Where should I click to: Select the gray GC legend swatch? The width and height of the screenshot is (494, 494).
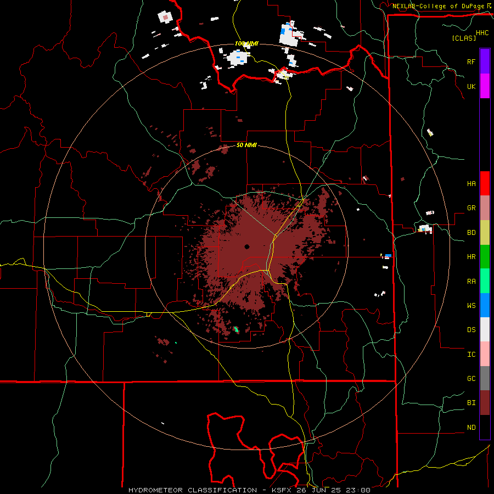point(485,378)
